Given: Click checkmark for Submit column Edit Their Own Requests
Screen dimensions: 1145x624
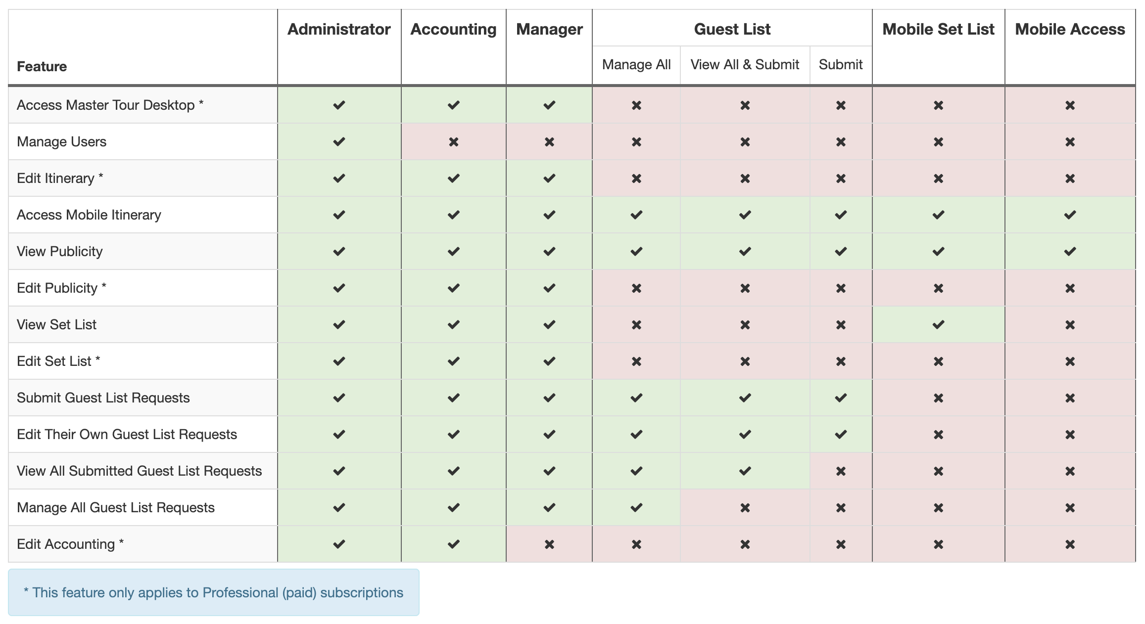Looking at the screenshot, I should coord(841,434).
